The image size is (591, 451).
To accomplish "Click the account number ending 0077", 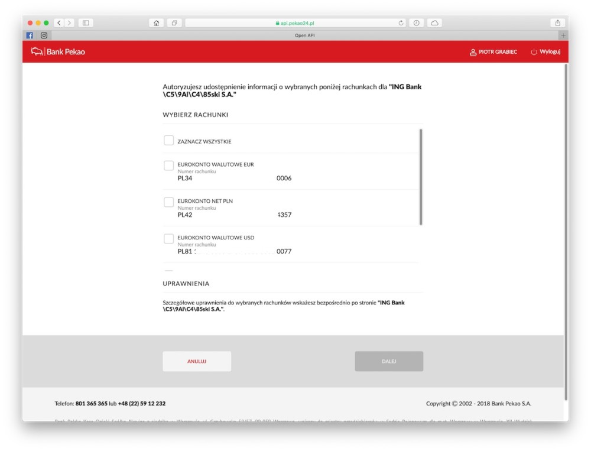I will click(x=235, y=252).
